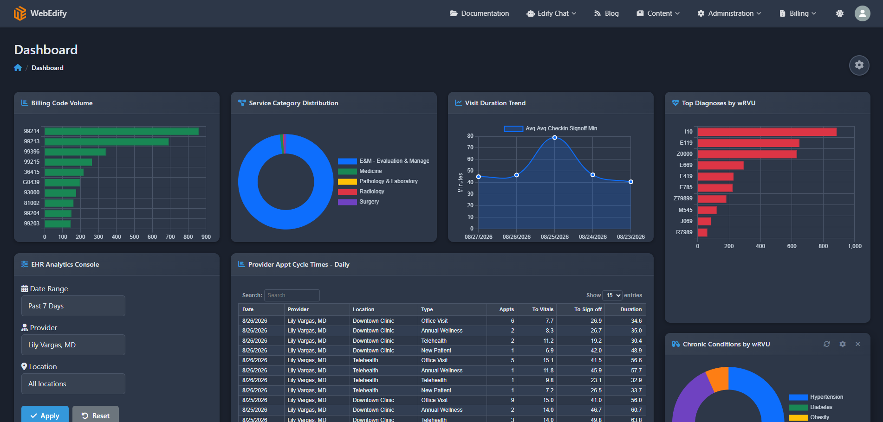This screenshot has width=883, height=422.
Task: Sort table by Provider column
Action: coord(317,309)
